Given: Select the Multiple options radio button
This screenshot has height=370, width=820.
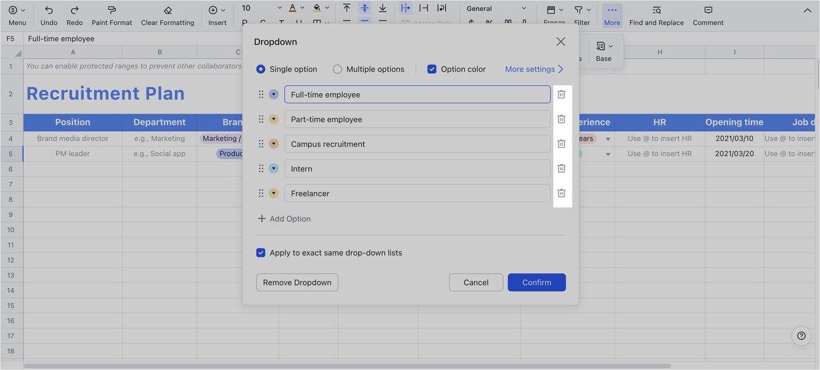Looking at the screenshot, I should point(338,69).
